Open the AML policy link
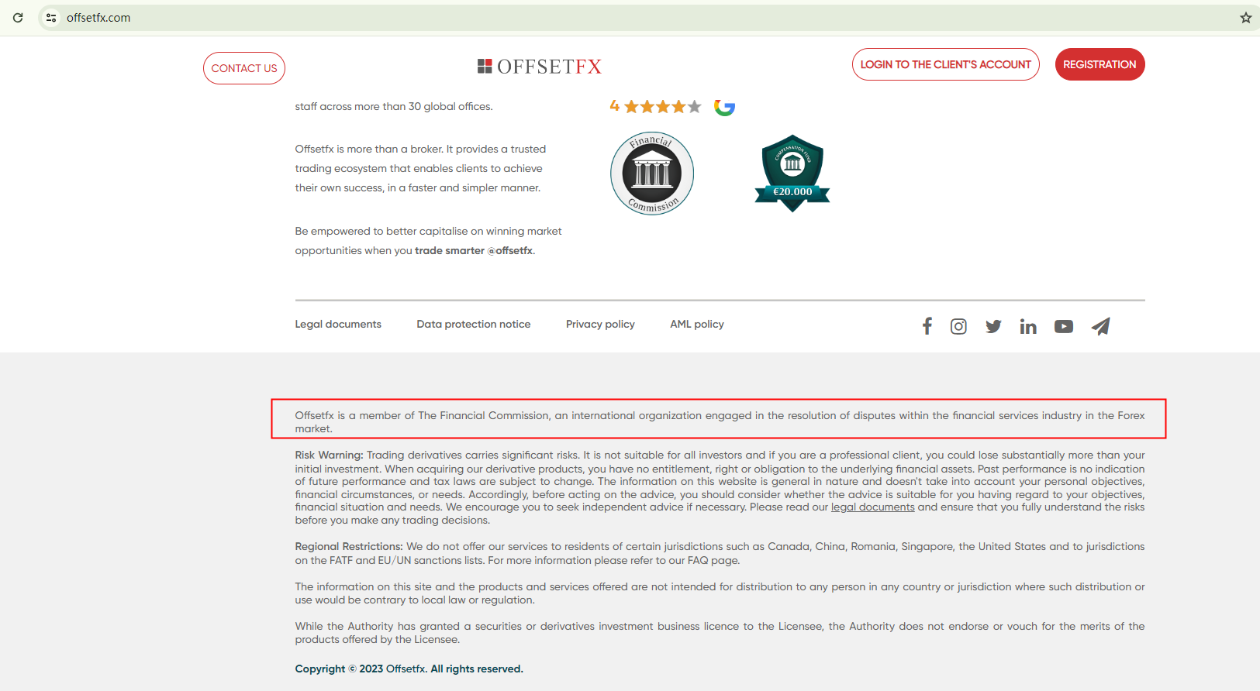 tap(697, 325)
